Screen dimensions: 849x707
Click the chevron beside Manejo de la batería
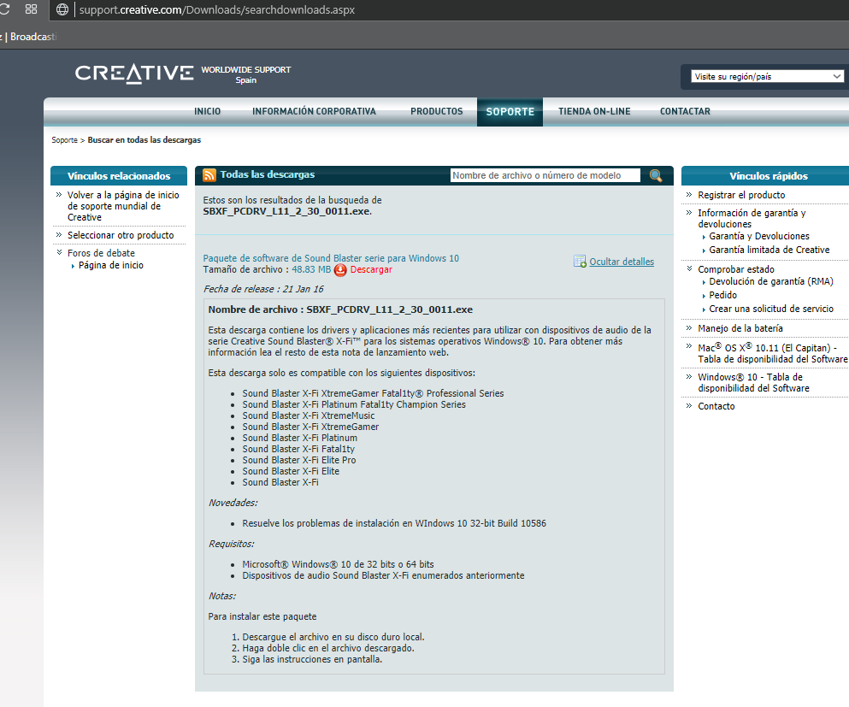tap(689, 327)
